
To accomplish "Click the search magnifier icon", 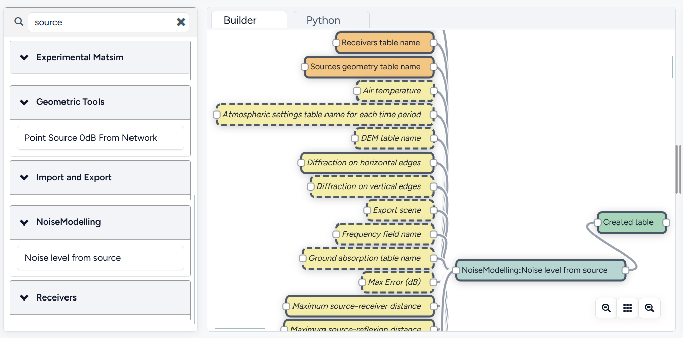I will pos(19,22).
